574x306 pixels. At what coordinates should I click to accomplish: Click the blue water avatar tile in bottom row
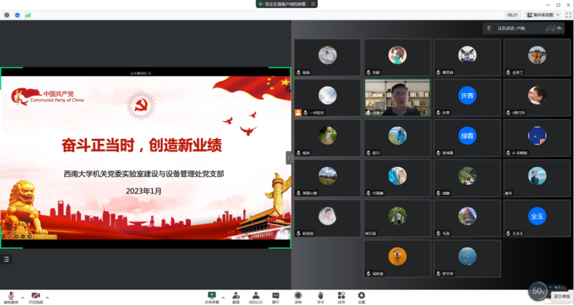[467, 259]
